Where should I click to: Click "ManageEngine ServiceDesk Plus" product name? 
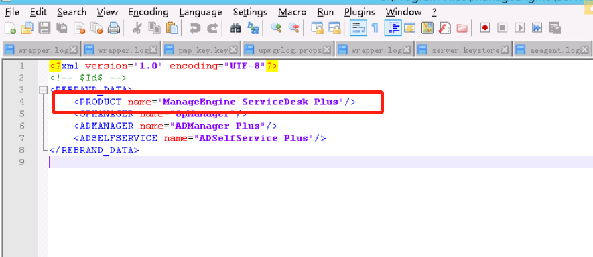point(251,102)
